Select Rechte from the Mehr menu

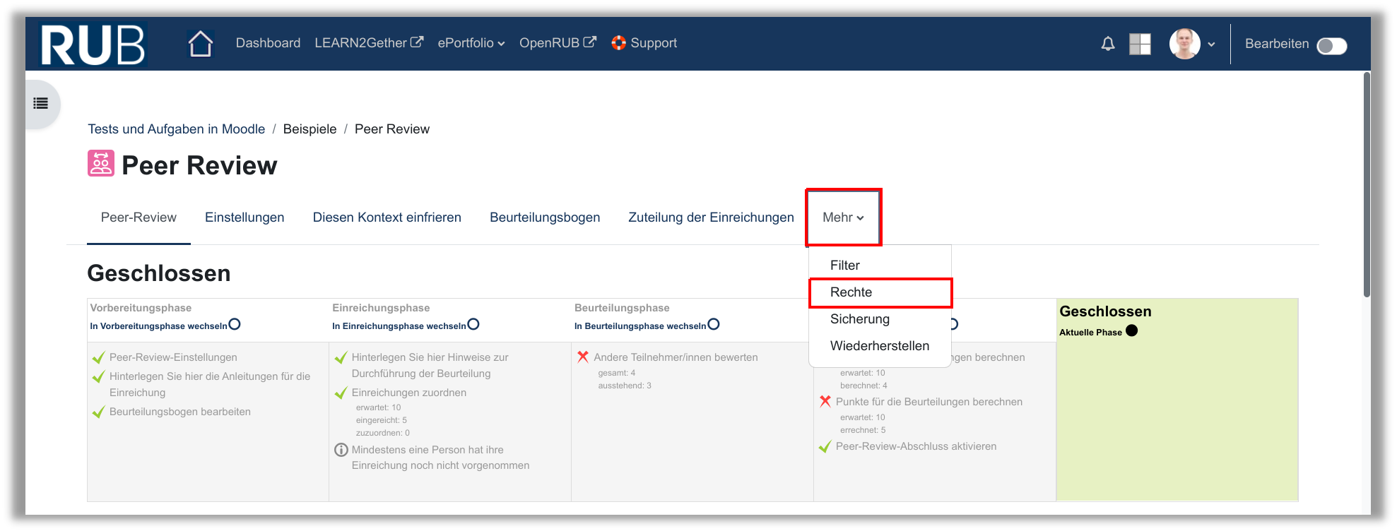[x=851, y=292]
